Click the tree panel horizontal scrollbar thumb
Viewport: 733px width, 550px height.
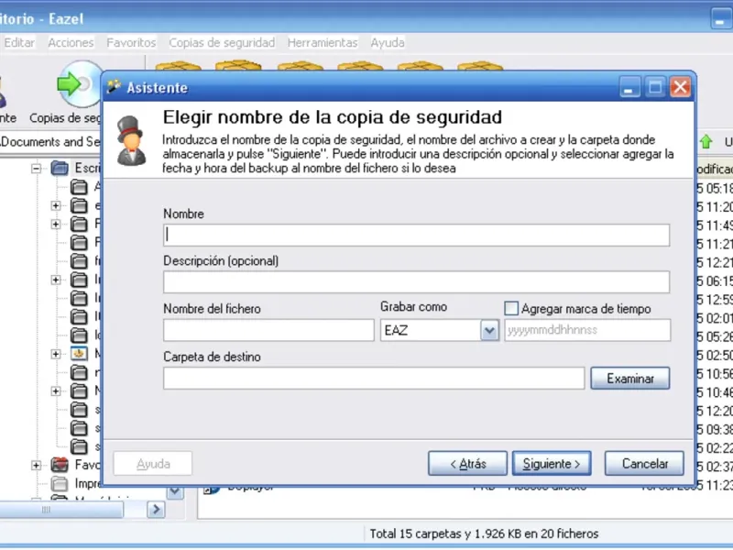click(60, 510)
